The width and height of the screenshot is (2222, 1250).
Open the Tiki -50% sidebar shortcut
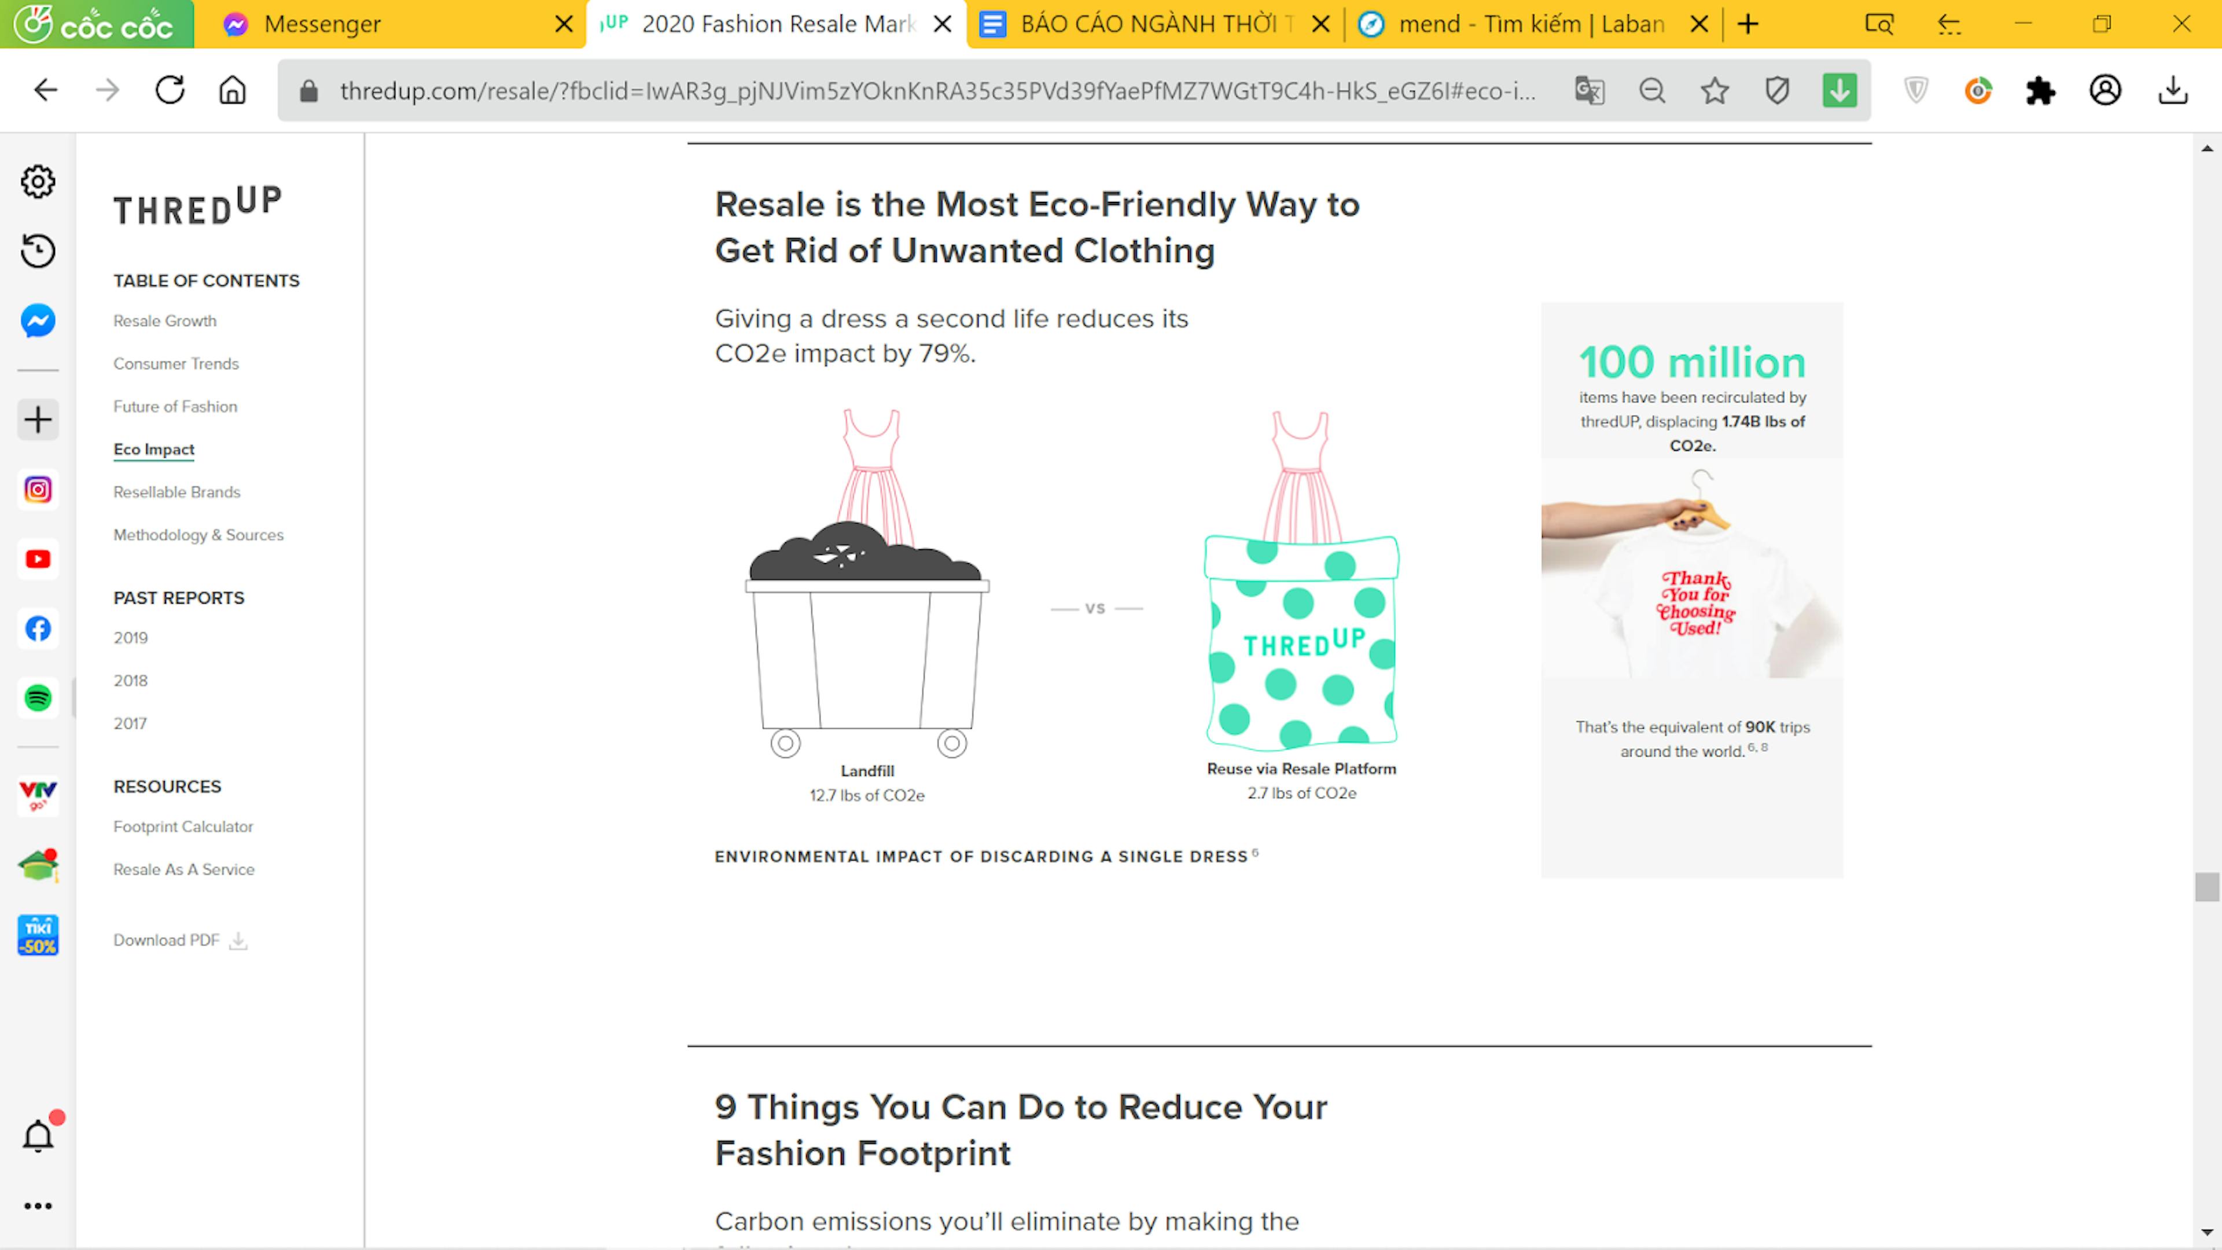point(38,935)
